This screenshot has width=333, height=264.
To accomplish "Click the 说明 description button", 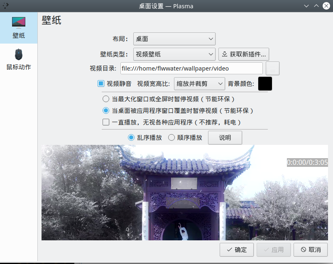I will 225,138.
